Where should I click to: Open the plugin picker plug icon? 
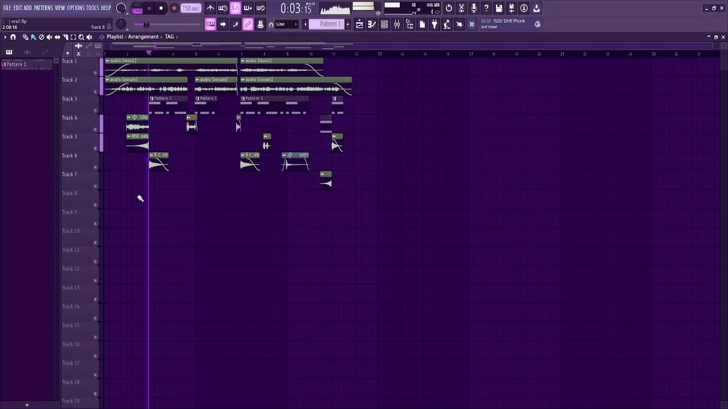tap(435, 24)
